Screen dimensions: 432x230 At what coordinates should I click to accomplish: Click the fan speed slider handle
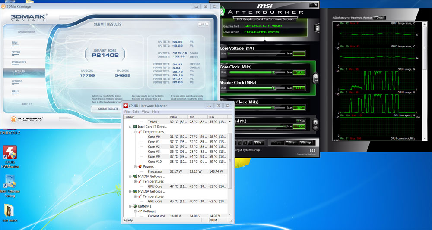coord(285,127)
